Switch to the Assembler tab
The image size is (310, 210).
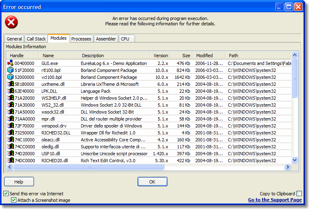click(106, 39)
